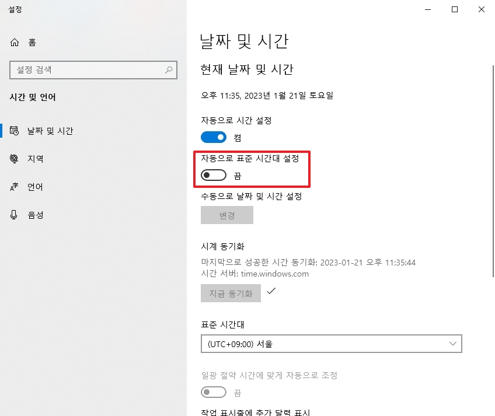
Task: Click the 시간 및 언어 section heading
Action: click(33, 97)
